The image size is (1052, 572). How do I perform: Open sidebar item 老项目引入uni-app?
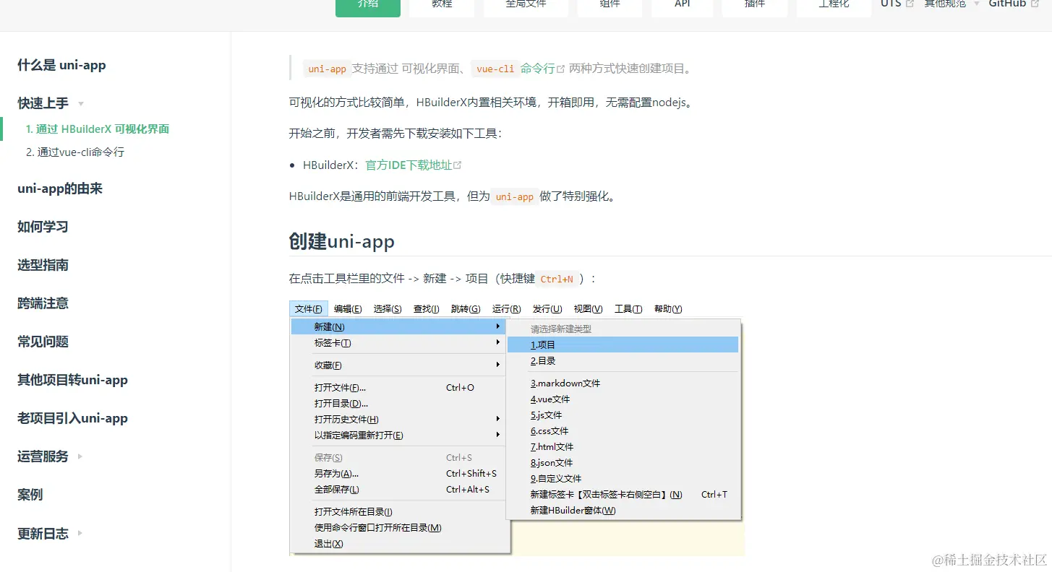(72, 418)
